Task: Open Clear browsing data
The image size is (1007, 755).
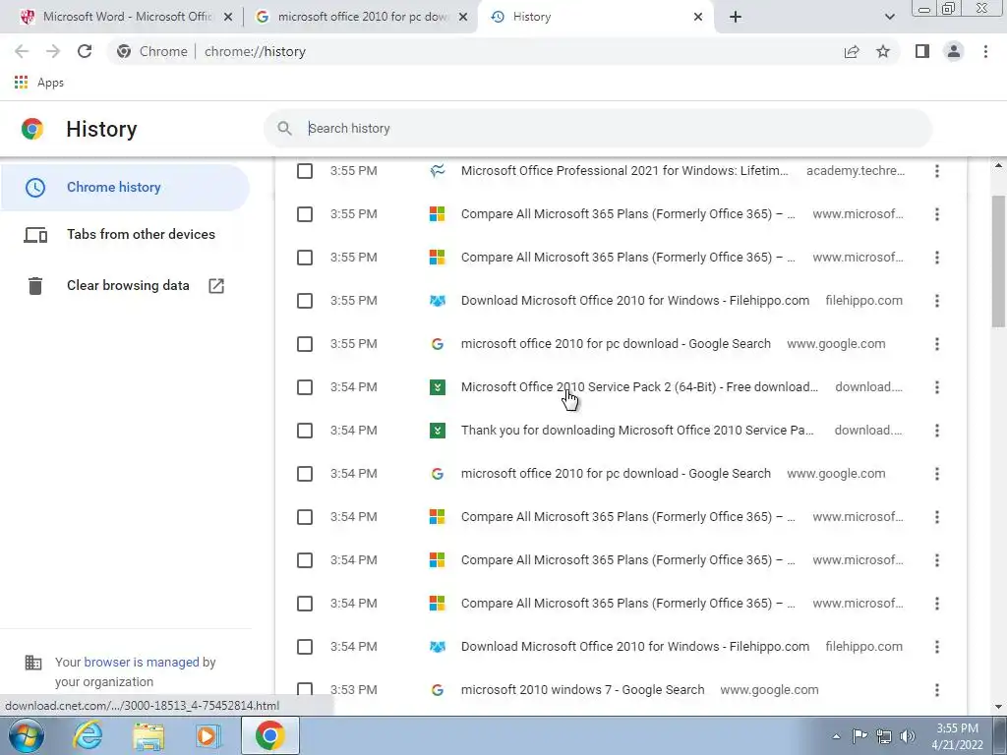Action: tap(125, 286)
